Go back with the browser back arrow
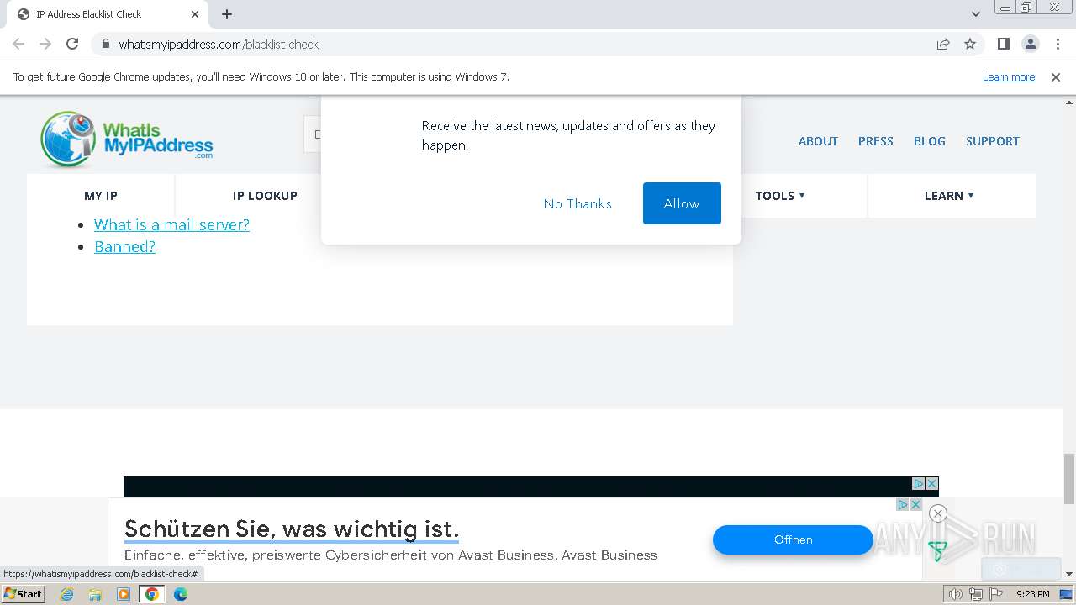This screenshot has height=605, width=1076. 18,44
